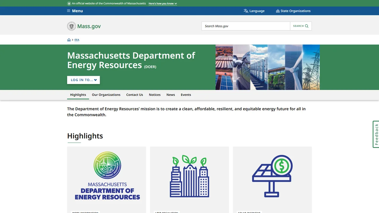Click the State Organizations building icon
The image size is (379, 213).
(278, 11)
